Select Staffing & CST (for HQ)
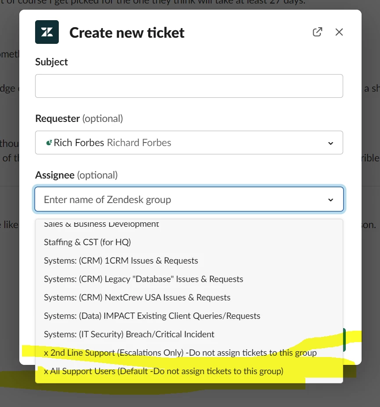This screenshot has height=407, width=380. pos(189,242)
